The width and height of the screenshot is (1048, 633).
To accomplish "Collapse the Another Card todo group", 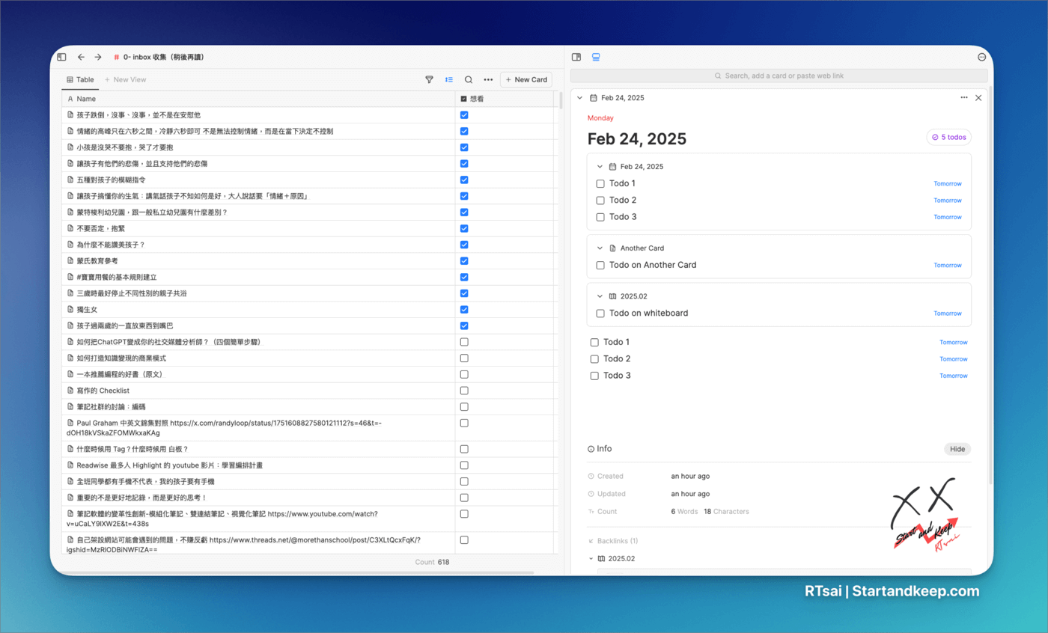I will pos(600,248).
